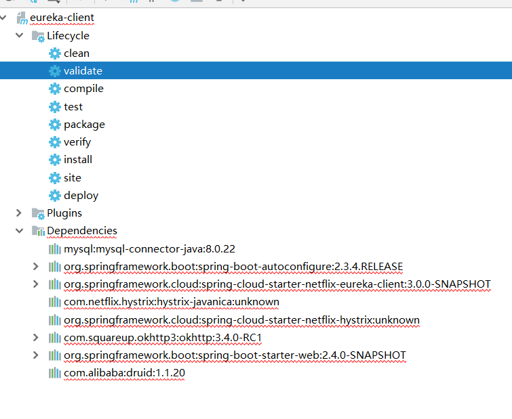
Task: Select the verify lifecycle phase
Action: pos(77,142)
